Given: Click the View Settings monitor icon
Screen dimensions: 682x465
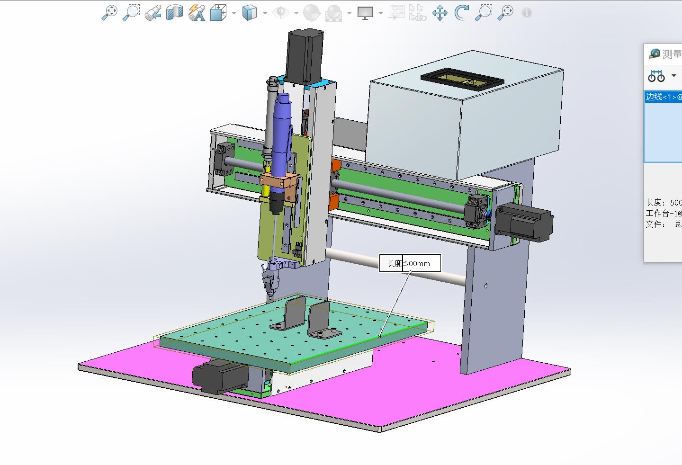Looking at the screenshot, I should click(x=365, y=13).
